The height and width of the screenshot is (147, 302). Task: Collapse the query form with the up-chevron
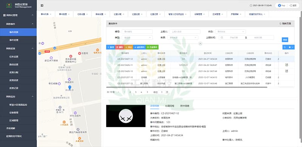point(200,44)
